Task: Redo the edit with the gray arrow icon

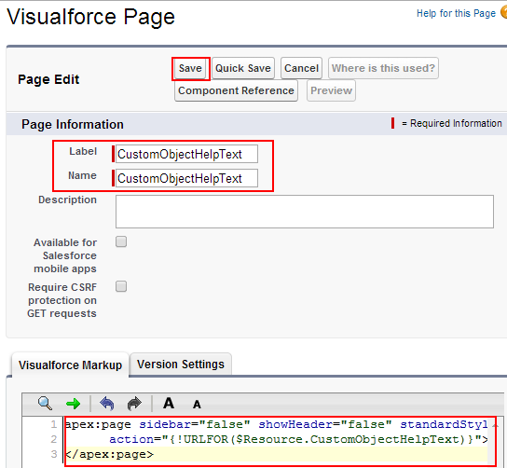Action: [x=134, y=404]
